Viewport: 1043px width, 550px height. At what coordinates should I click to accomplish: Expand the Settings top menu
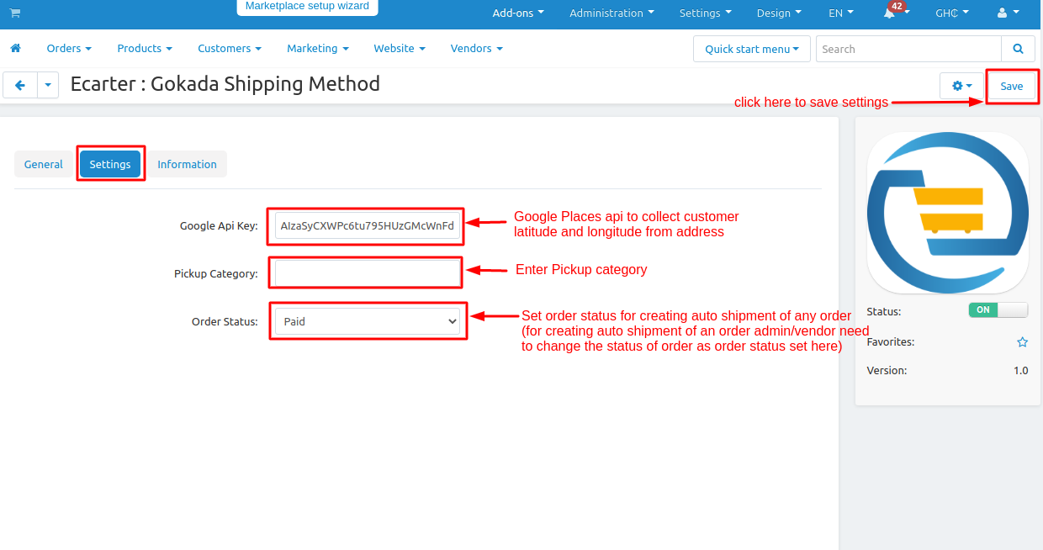click(x=705, y=13)
